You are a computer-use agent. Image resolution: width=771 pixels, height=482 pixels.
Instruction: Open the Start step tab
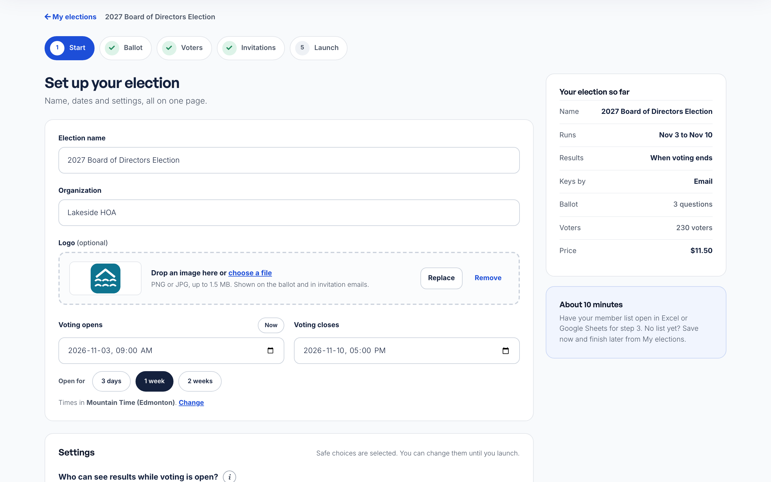coord(70,48)
